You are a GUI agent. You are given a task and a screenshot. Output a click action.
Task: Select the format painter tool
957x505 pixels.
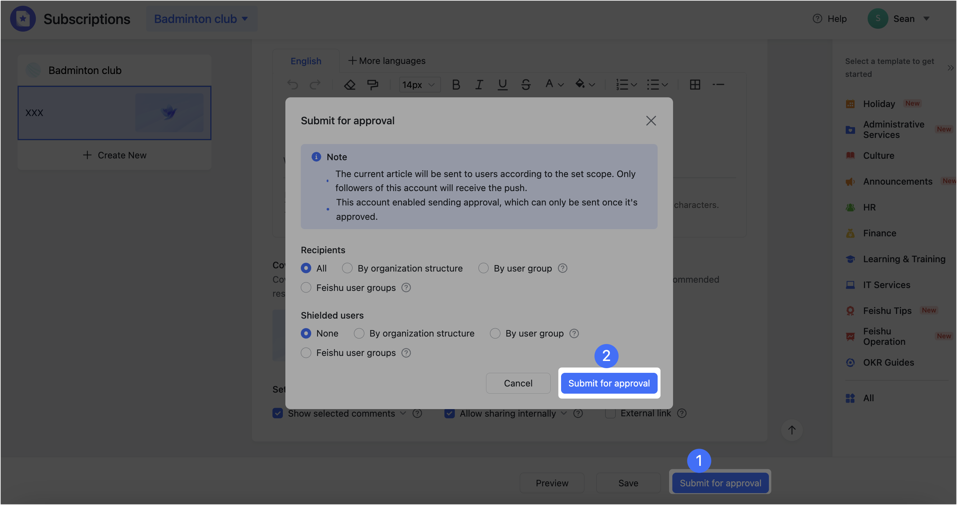[373, 85]
